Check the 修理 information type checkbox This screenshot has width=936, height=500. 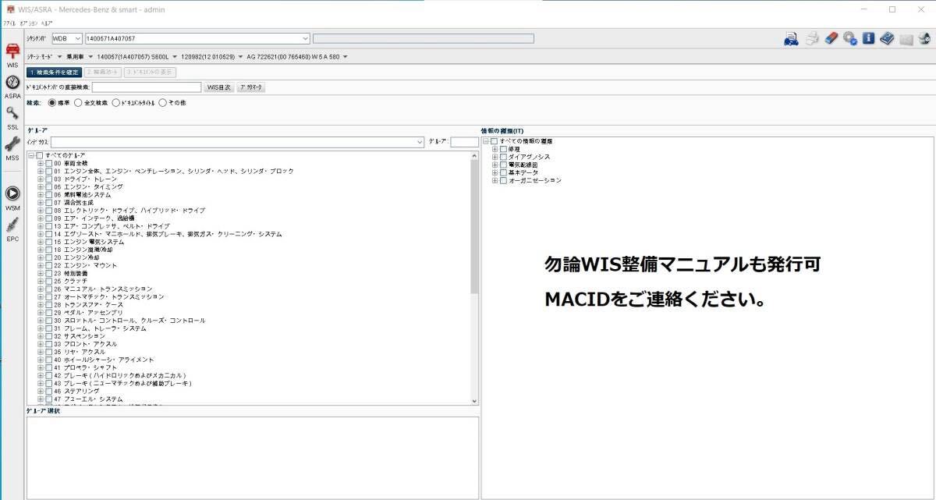pyautogui.click(x=503, y=147)
